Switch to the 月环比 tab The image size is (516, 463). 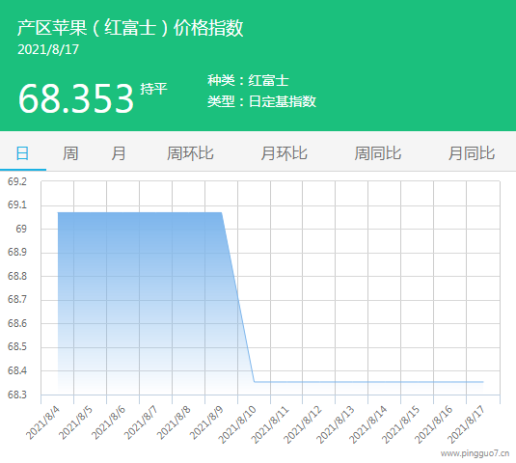tap(284, 153)
